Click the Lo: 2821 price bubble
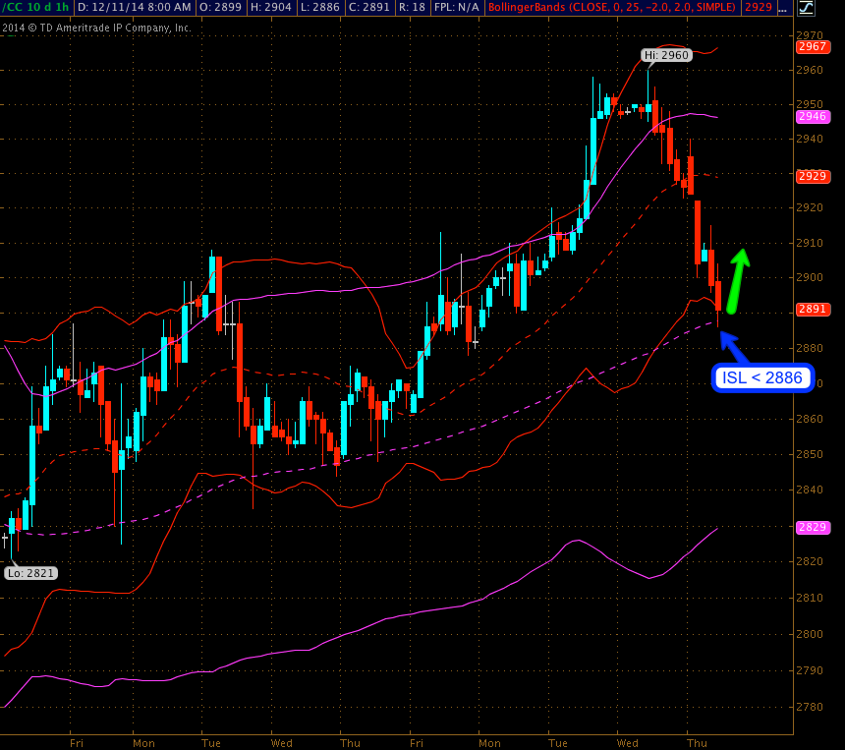The image size is (845, 750). point(30,573)
